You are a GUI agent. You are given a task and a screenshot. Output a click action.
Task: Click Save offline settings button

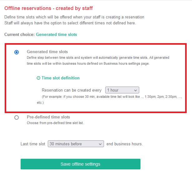pyautogui.click(x=81, y=164)
